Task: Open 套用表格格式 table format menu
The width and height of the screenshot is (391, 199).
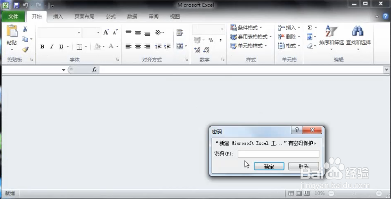Action: 251,37
